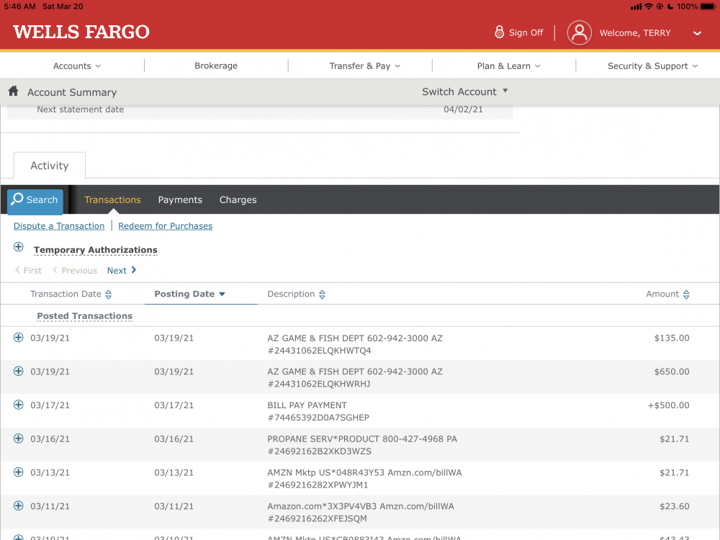The image size is (720, 540).
Task: Switch to the Charges tab
Action: point(238,199)
